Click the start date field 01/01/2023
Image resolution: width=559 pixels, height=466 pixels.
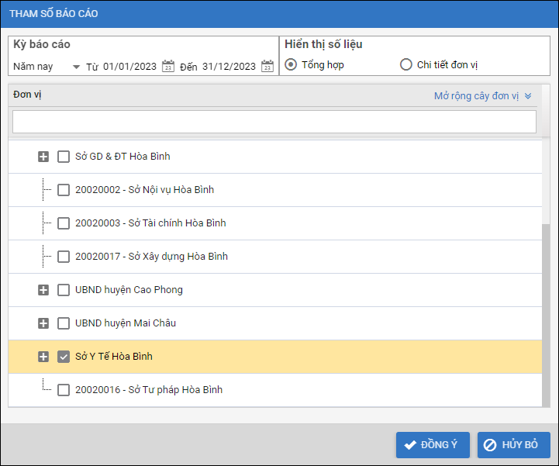(x=129, y=67)
